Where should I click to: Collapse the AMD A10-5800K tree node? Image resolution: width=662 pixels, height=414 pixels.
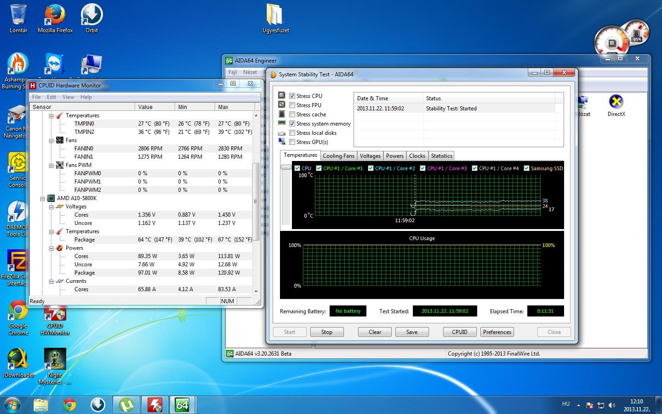coord(43,198)
